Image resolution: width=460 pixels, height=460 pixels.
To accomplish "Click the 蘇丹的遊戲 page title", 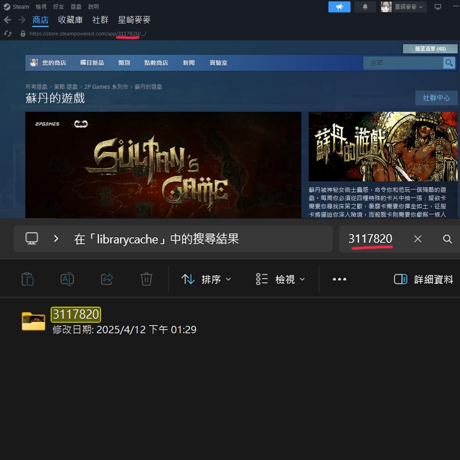I will point(55,98).
